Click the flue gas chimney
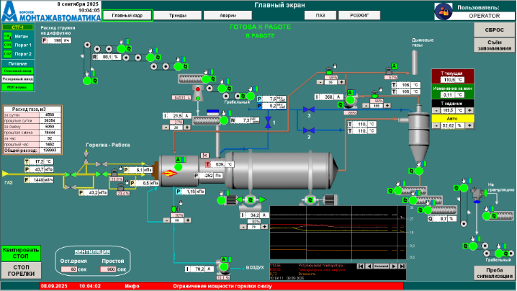517x291 pixels. (x=417, y=63)
